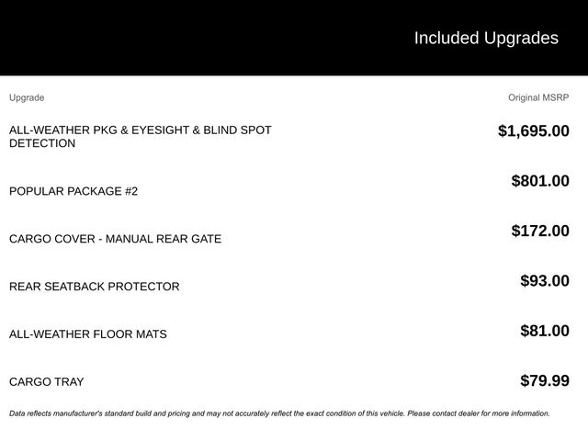Screen dimensions: 588x441
Task: Click the All-Weather Floor Mats entry
Action: coord(88,334)
